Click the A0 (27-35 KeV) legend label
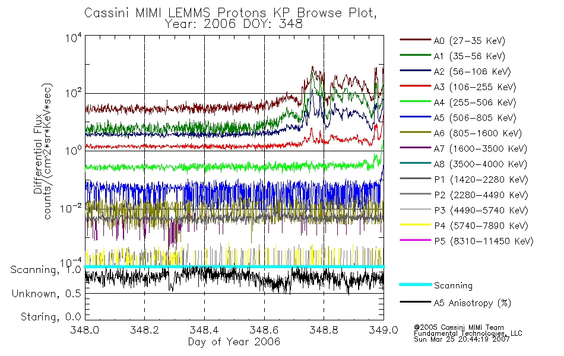 [x=470, y=41]
